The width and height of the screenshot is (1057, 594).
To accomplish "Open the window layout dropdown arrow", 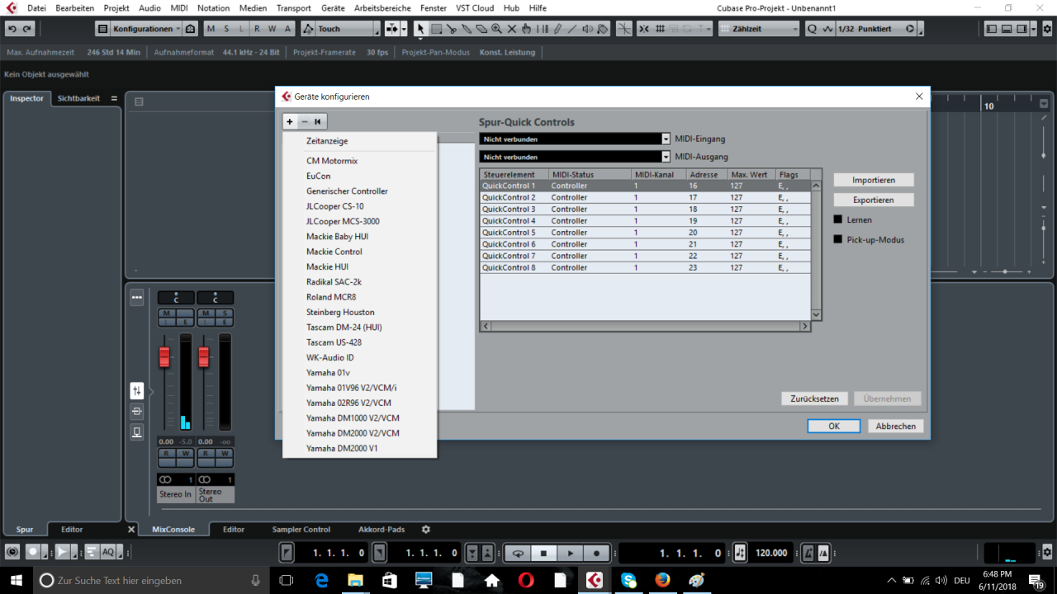I will (x=1034, y=29).
